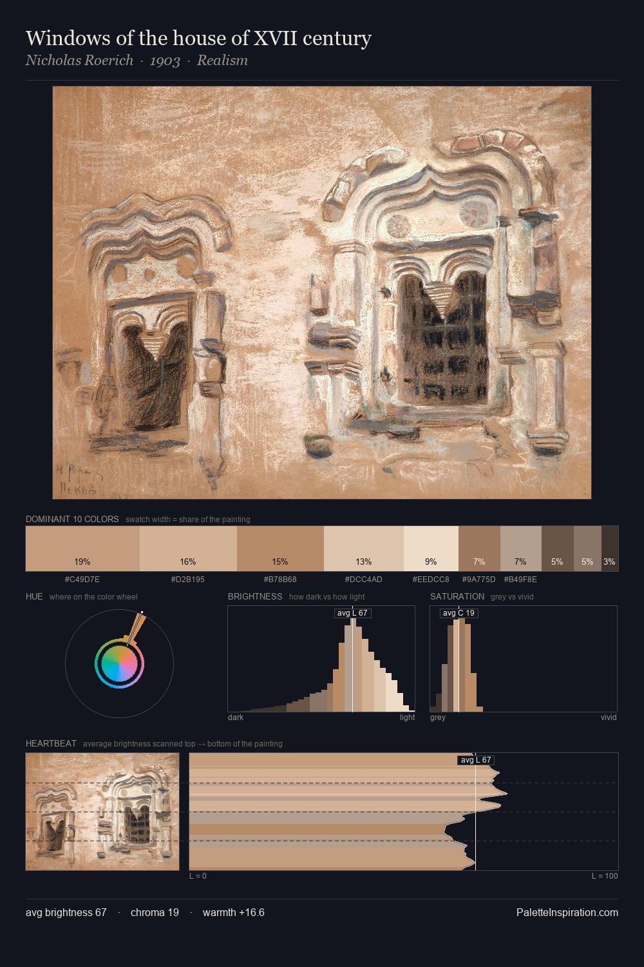
Task: Select the darkest 3% swatch
Action: point(610,549)
